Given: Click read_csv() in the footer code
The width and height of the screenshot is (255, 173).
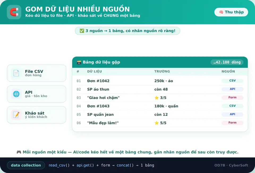Looking at the screenshot, I should (x=59, y=165).
